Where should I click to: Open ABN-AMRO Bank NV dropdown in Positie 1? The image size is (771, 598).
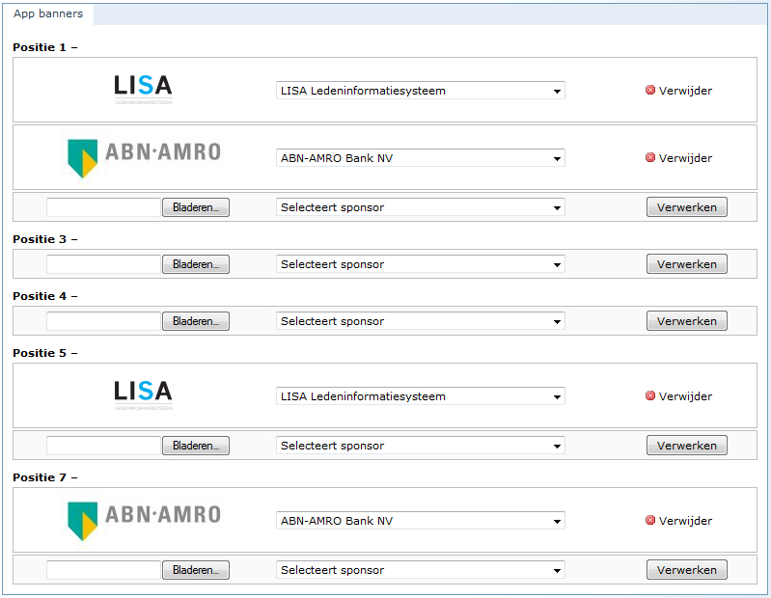[421, 158]
